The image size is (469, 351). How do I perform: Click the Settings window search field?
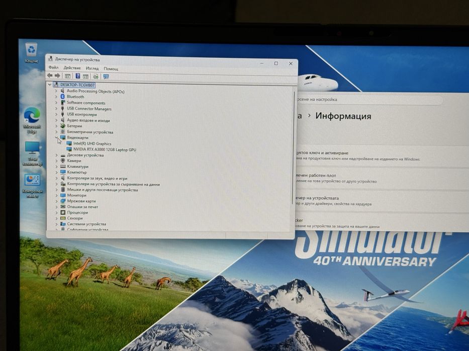tap(369, 99)
